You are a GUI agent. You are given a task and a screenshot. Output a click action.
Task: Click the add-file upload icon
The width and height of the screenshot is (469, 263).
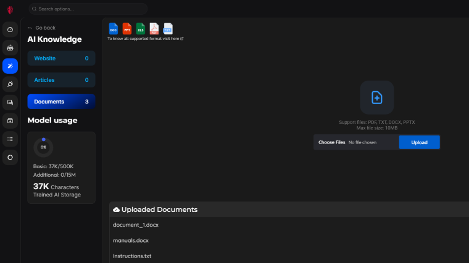tap(376, 97)
